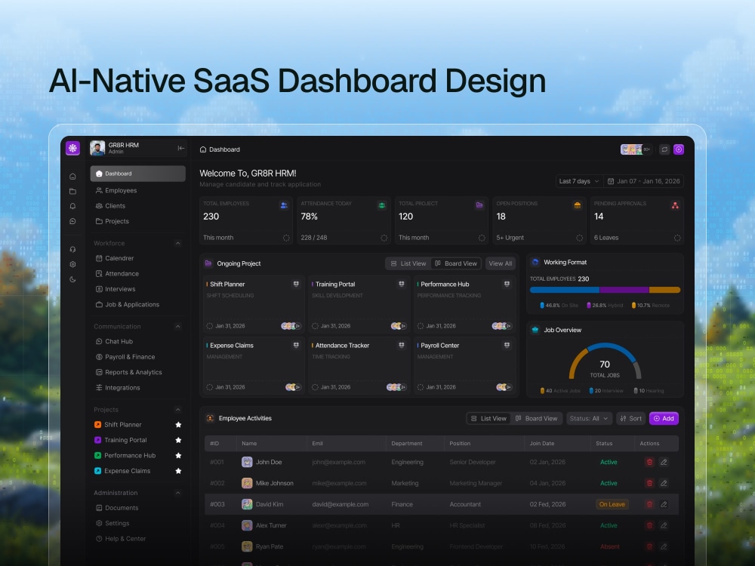Viewport: 755px width, 566px height.
Task: Open chat bubble icon in left rail
Action: tap(72, 221)
